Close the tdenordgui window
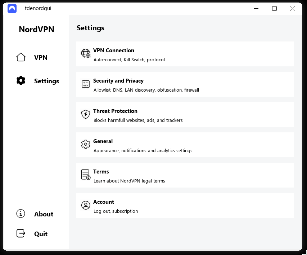 tap(293, 8)
